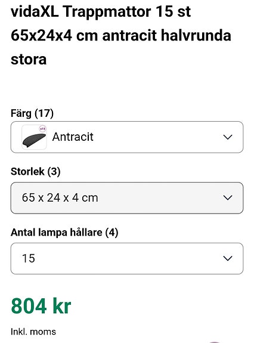Click the Storlek (3) label
The height and width of the screenshot is (343, 254).
point(35,172)
